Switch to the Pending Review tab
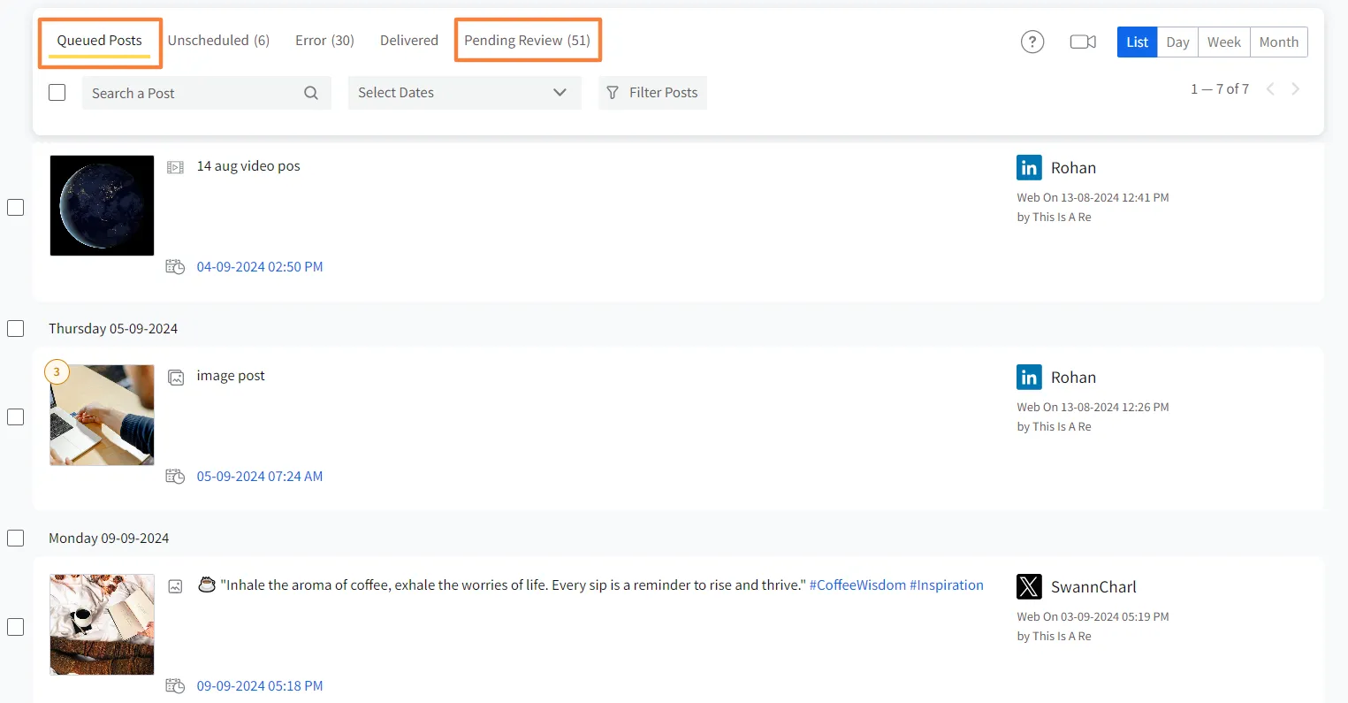 click(x=527, y=41)
